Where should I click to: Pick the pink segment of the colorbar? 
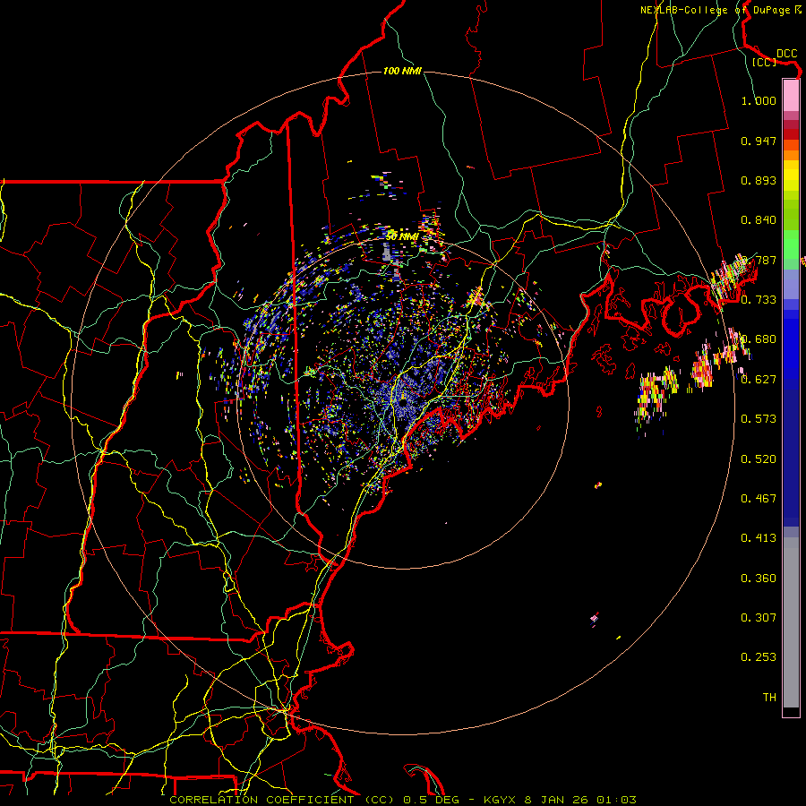point(791,95)
